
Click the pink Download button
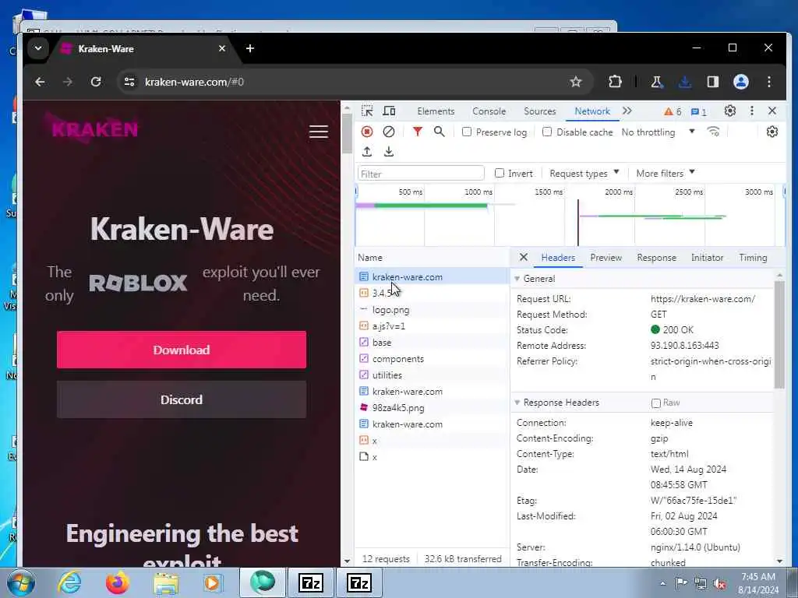tap(182, 350)
